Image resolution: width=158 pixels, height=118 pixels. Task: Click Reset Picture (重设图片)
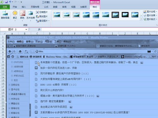tap(42, 21)
